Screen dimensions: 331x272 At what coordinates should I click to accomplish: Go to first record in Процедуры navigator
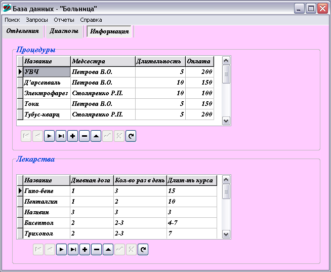[x=26, y=136]
